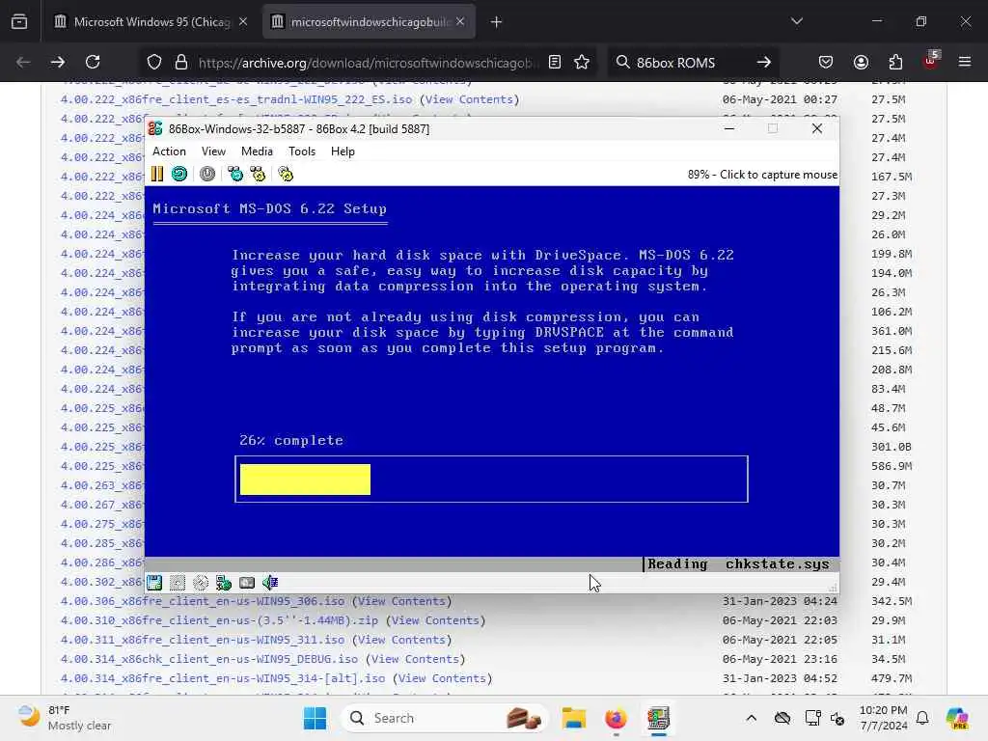Open the Pocket save icon
The width and height of the screenshot is (988, 741).
[826, 62]
